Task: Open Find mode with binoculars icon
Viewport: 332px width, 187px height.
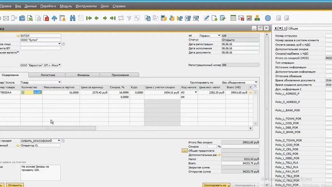Action: point(73,18)
